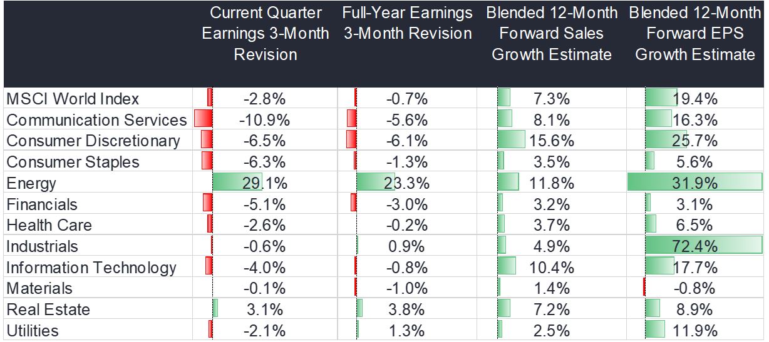The image size is (769, 342).
Task: Click the Energy row label
Action: tap(31, 183)
